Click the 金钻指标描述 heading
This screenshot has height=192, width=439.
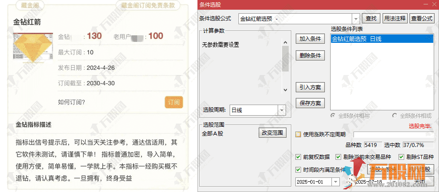coord(33,125)
